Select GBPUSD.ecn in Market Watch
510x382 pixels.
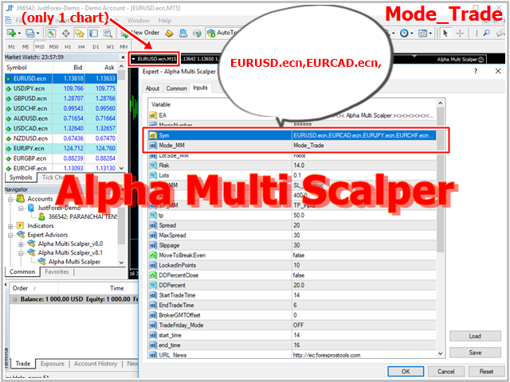click(61, 99)
